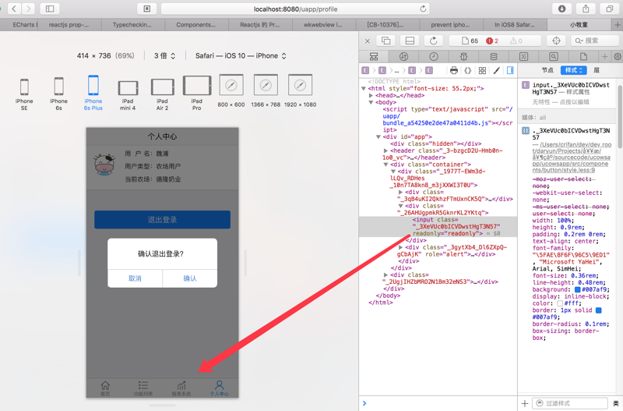
Task: Select the iPad Air 2 device
Action: (x=162, y=94)
